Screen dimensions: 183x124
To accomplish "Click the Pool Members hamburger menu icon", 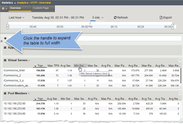I will pos(5,93).
